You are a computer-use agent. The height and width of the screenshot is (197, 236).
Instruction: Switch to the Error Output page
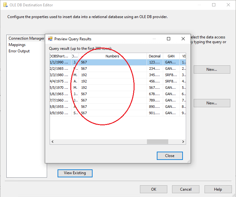(x=19, y=51)
